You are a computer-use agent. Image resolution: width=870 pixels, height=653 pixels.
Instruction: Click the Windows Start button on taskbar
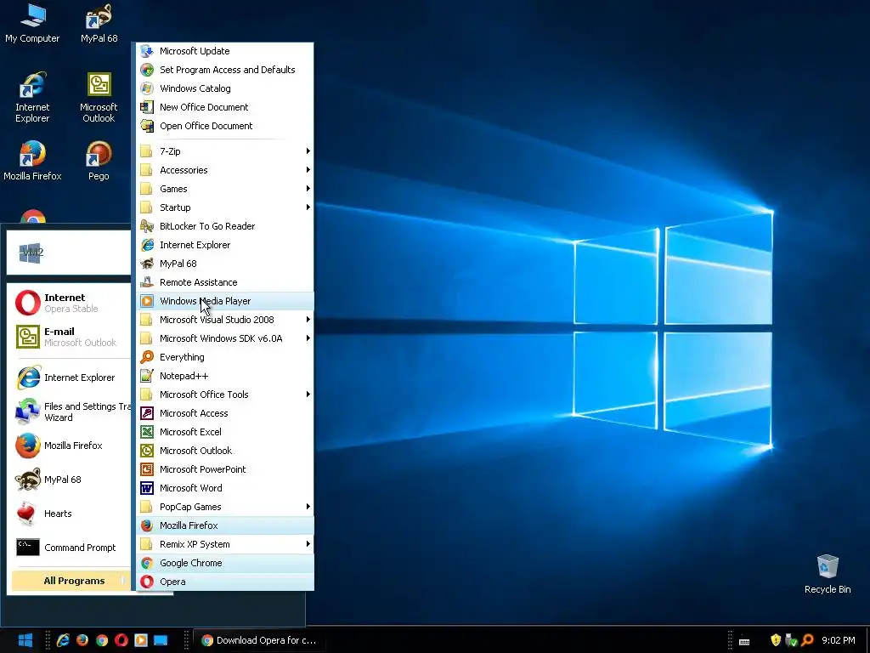coord(25,640)
